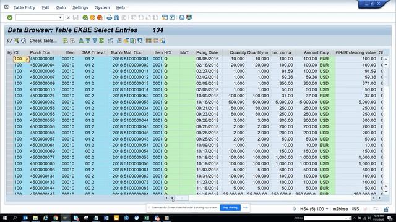The image size is (396, 222).
Task: Click the search help button on the Cl. 100 field
Action: [x=27, y=59]
